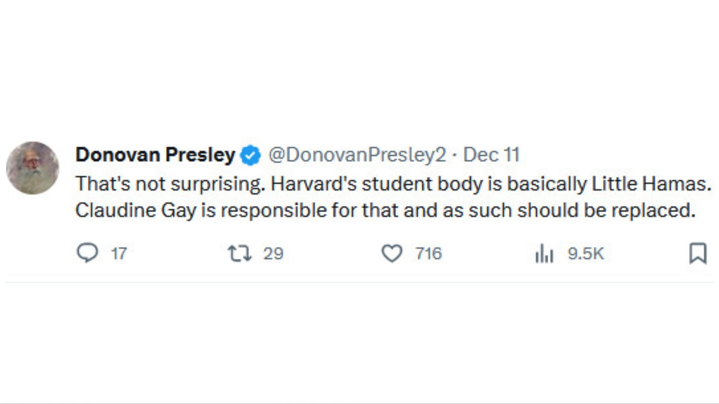Click the reply speech bubble icon
This screenshot has height=404, width=719.
pos(87,253)
